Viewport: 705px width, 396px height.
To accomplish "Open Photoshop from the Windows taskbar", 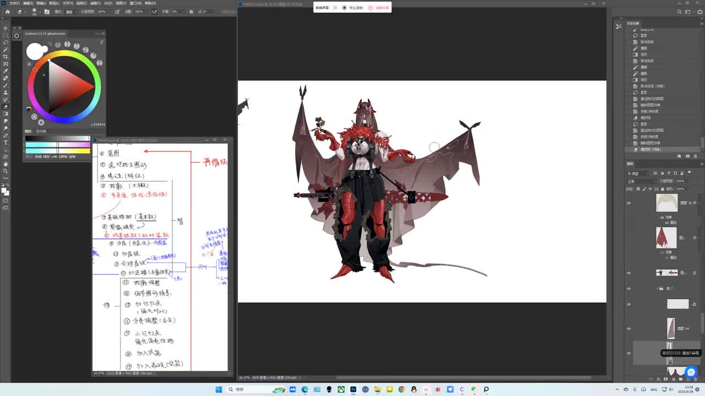I will coord(353,389).
